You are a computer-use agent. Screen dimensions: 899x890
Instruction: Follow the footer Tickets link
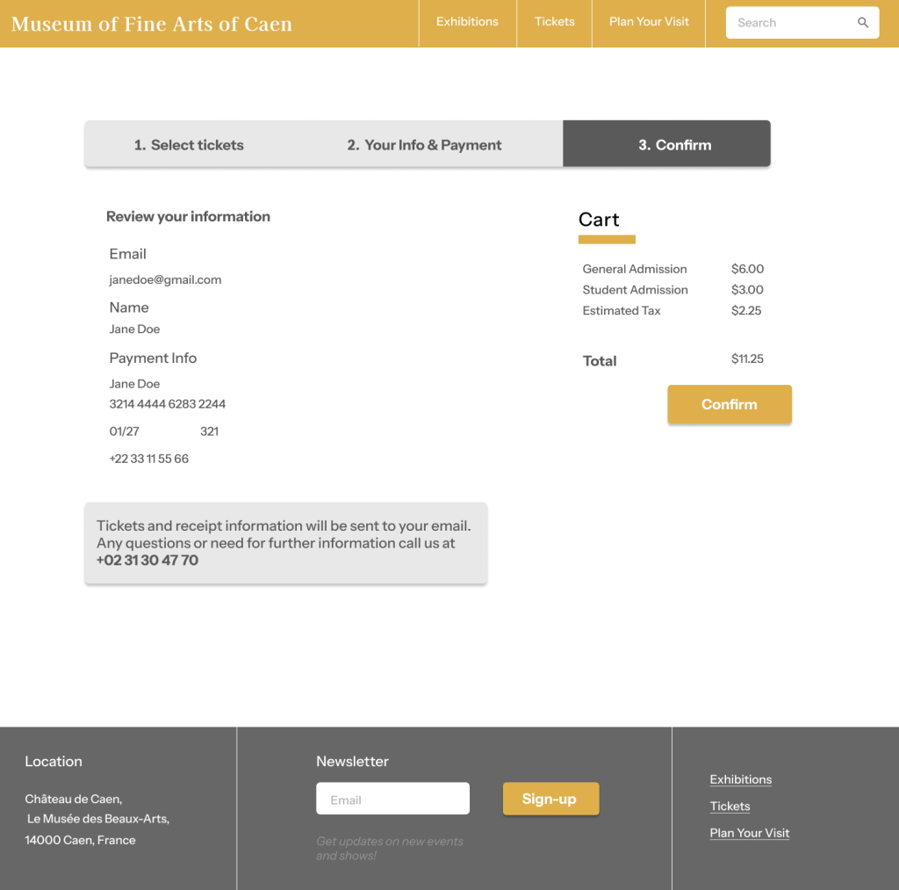[730, 807]
